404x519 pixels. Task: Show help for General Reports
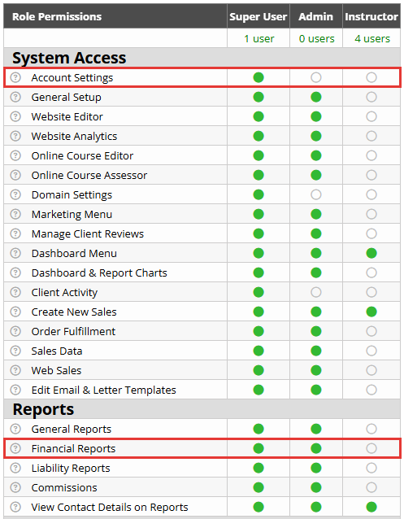[15, 429]
